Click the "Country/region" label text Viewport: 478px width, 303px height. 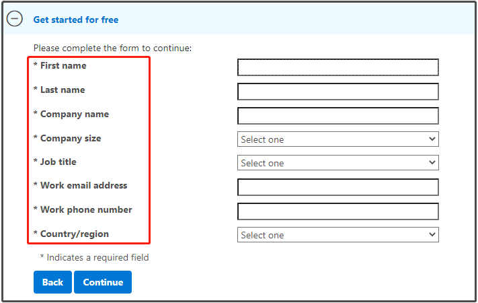click(x=75, y=234)
